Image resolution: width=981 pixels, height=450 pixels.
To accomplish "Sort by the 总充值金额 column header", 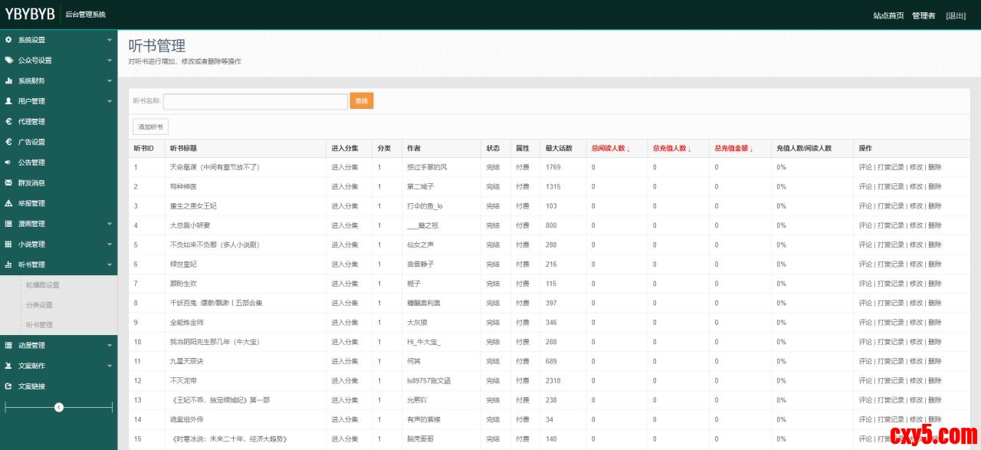I will (x=733, y=149).
